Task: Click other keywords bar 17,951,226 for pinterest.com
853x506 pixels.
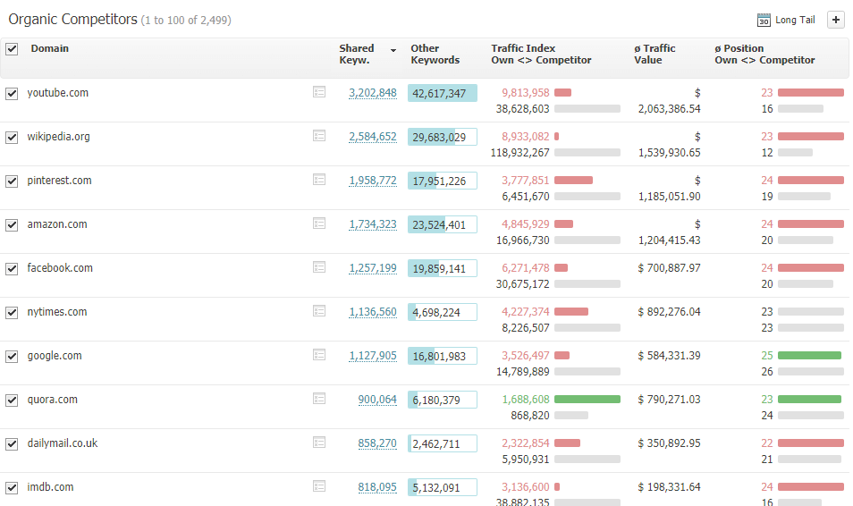Action: [443, 181]
